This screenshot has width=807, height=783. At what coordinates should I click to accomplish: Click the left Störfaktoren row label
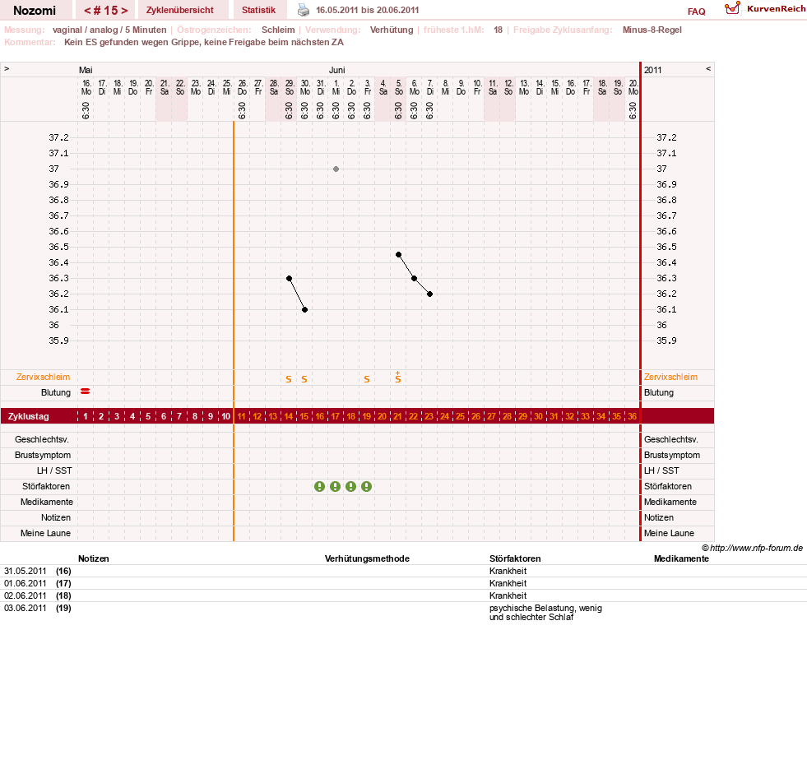46,486
